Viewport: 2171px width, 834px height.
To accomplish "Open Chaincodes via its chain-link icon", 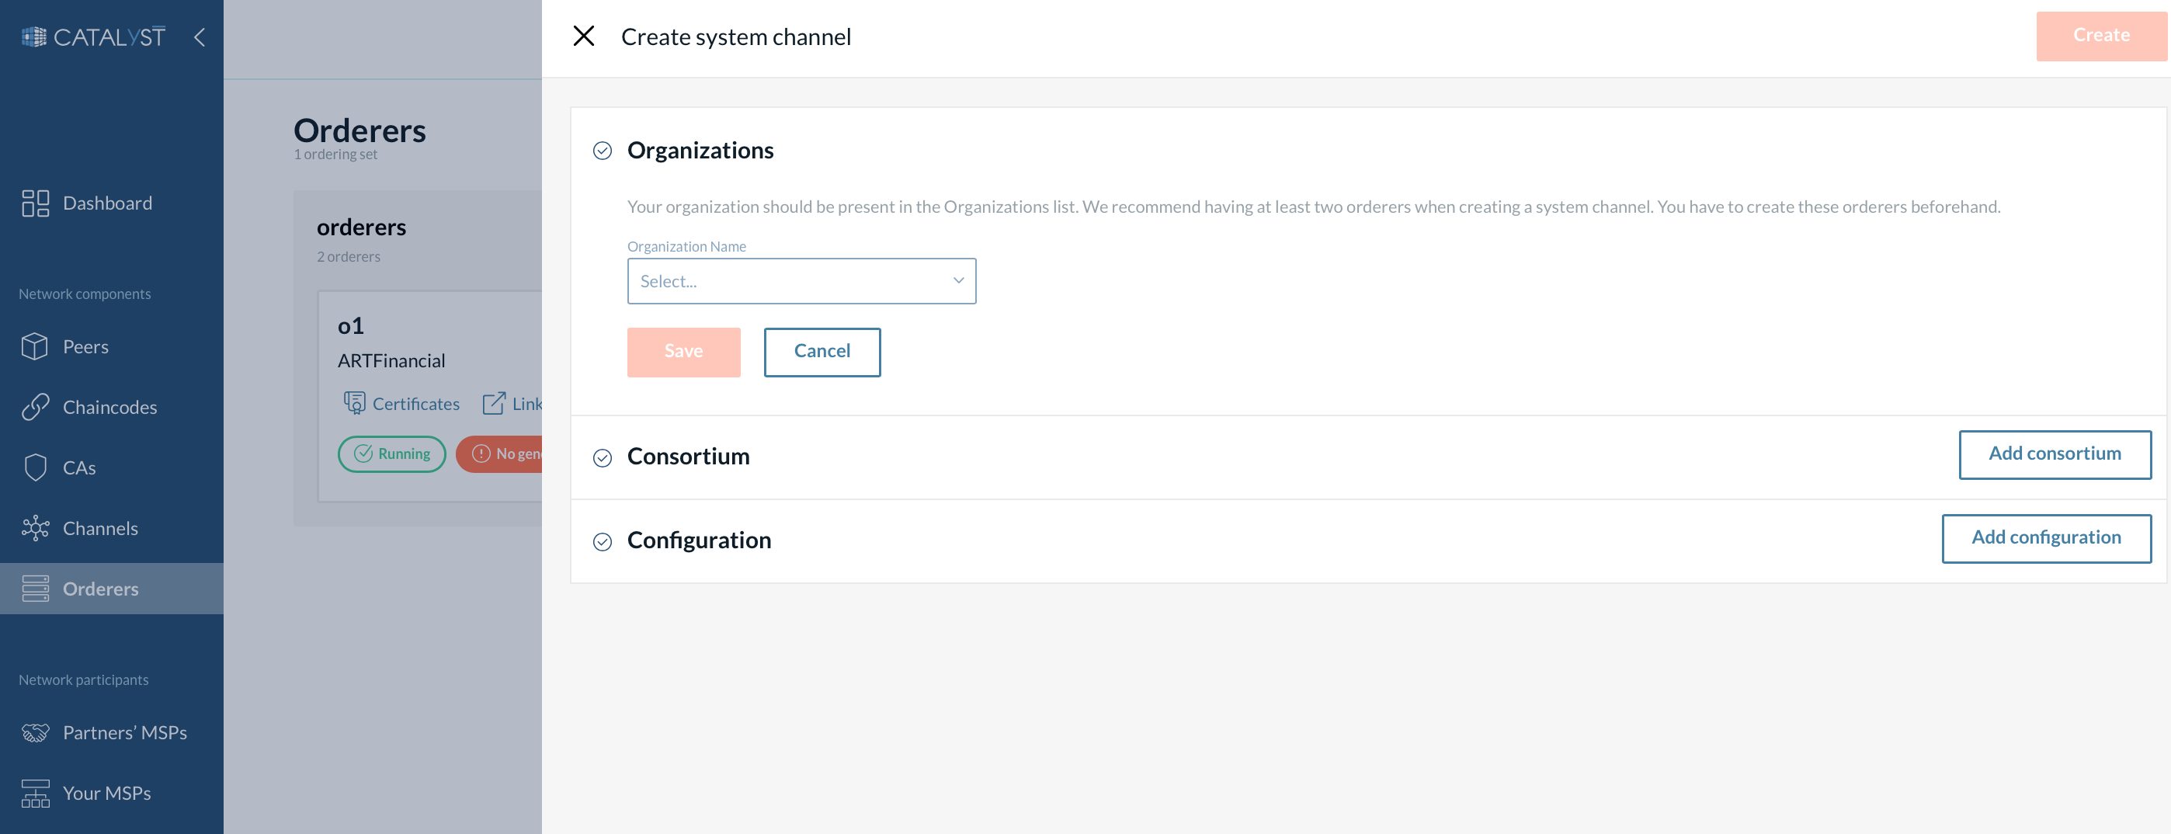I will [x=35, y=406].
